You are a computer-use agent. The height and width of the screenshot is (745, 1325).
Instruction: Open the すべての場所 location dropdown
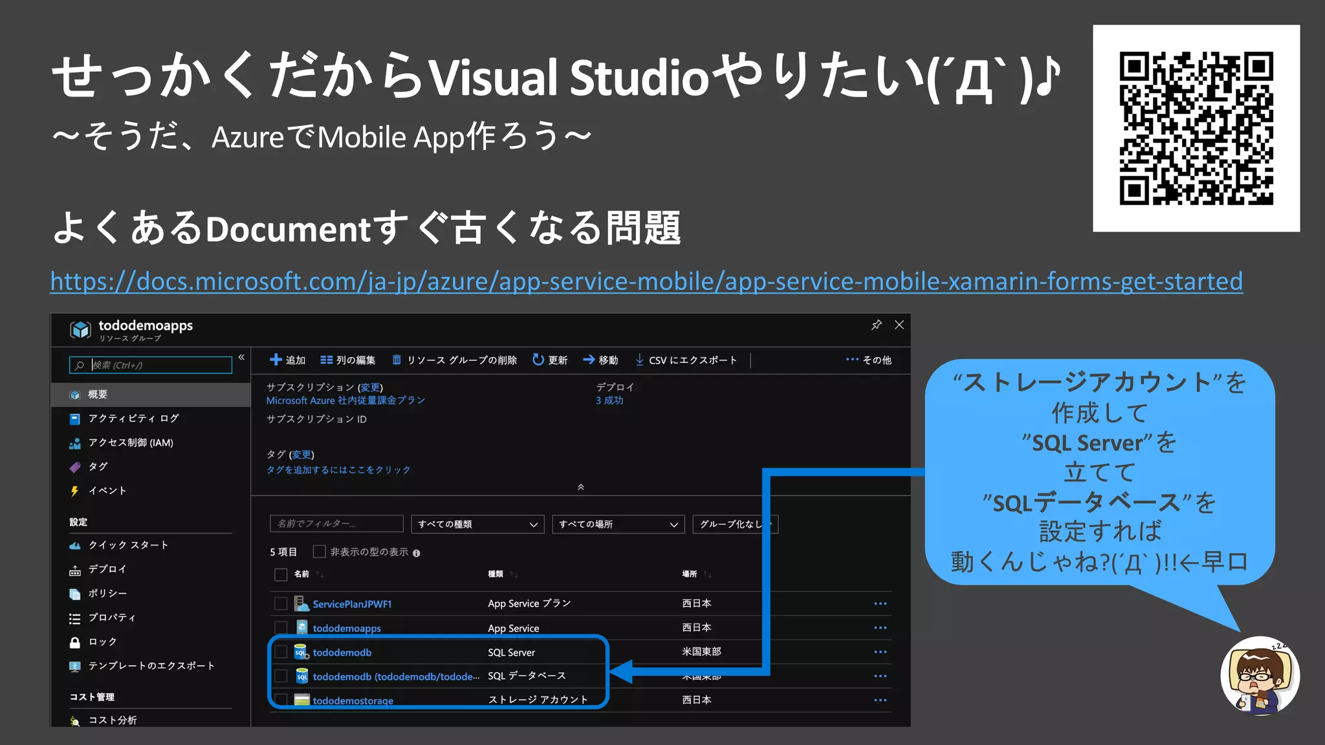pos(619,524)
